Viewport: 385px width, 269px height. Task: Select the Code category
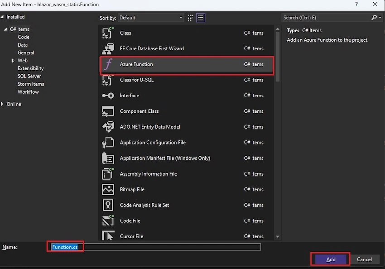(x=24, y=37)
